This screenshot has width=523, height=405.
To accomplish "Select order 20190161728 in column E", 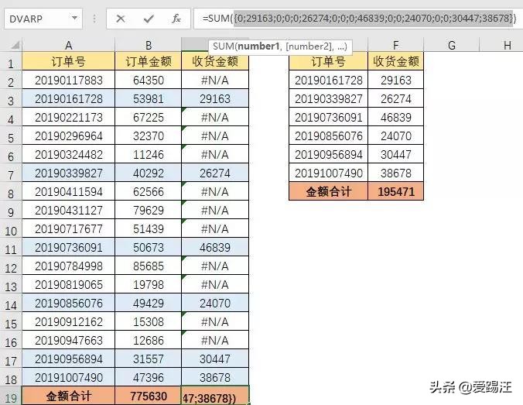I will point(329,80).
